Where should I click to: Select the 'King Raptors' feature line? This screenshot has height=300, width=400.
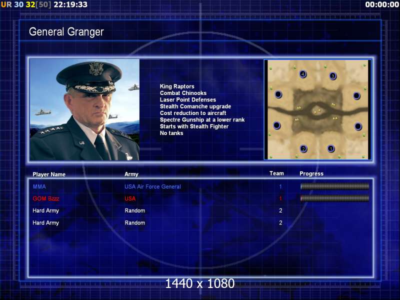(x=177, y=86)
